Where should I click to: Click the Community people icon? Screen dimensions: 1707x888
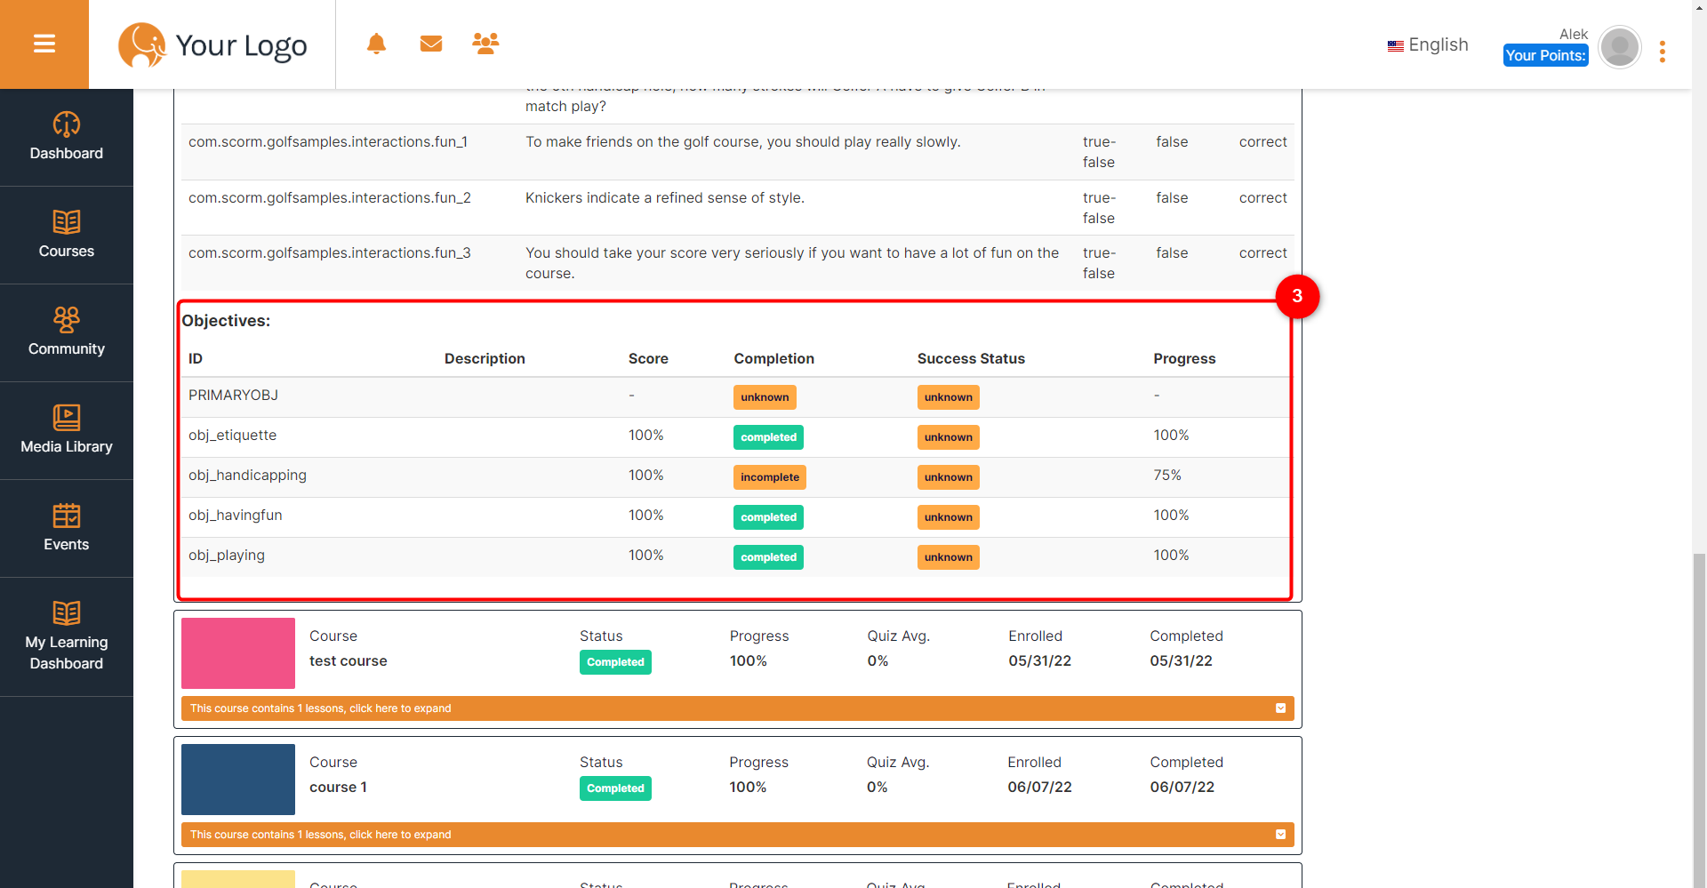(x=67, y=319)
